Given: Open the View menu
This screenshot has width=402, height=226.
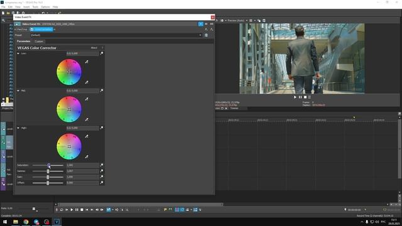Looking at the screenshot, I should (x=18, y=7).
